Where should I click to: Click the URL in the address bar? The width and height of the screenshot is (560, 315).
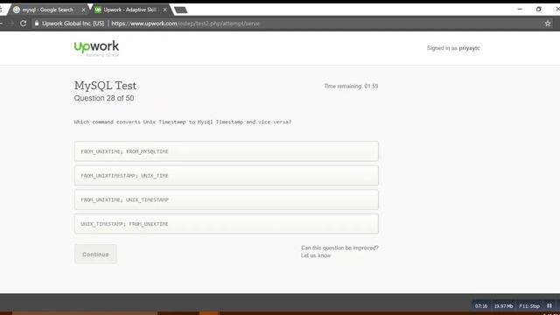point(185,24)
